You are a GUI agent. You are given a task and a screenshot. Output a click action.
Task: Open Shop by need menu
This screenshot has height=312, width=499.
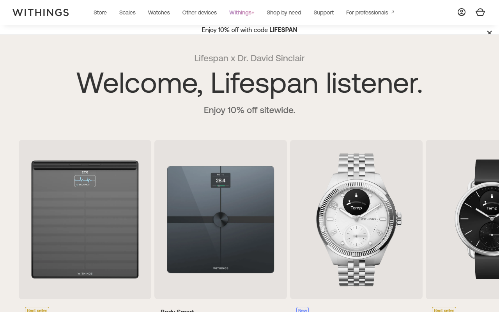284,12
